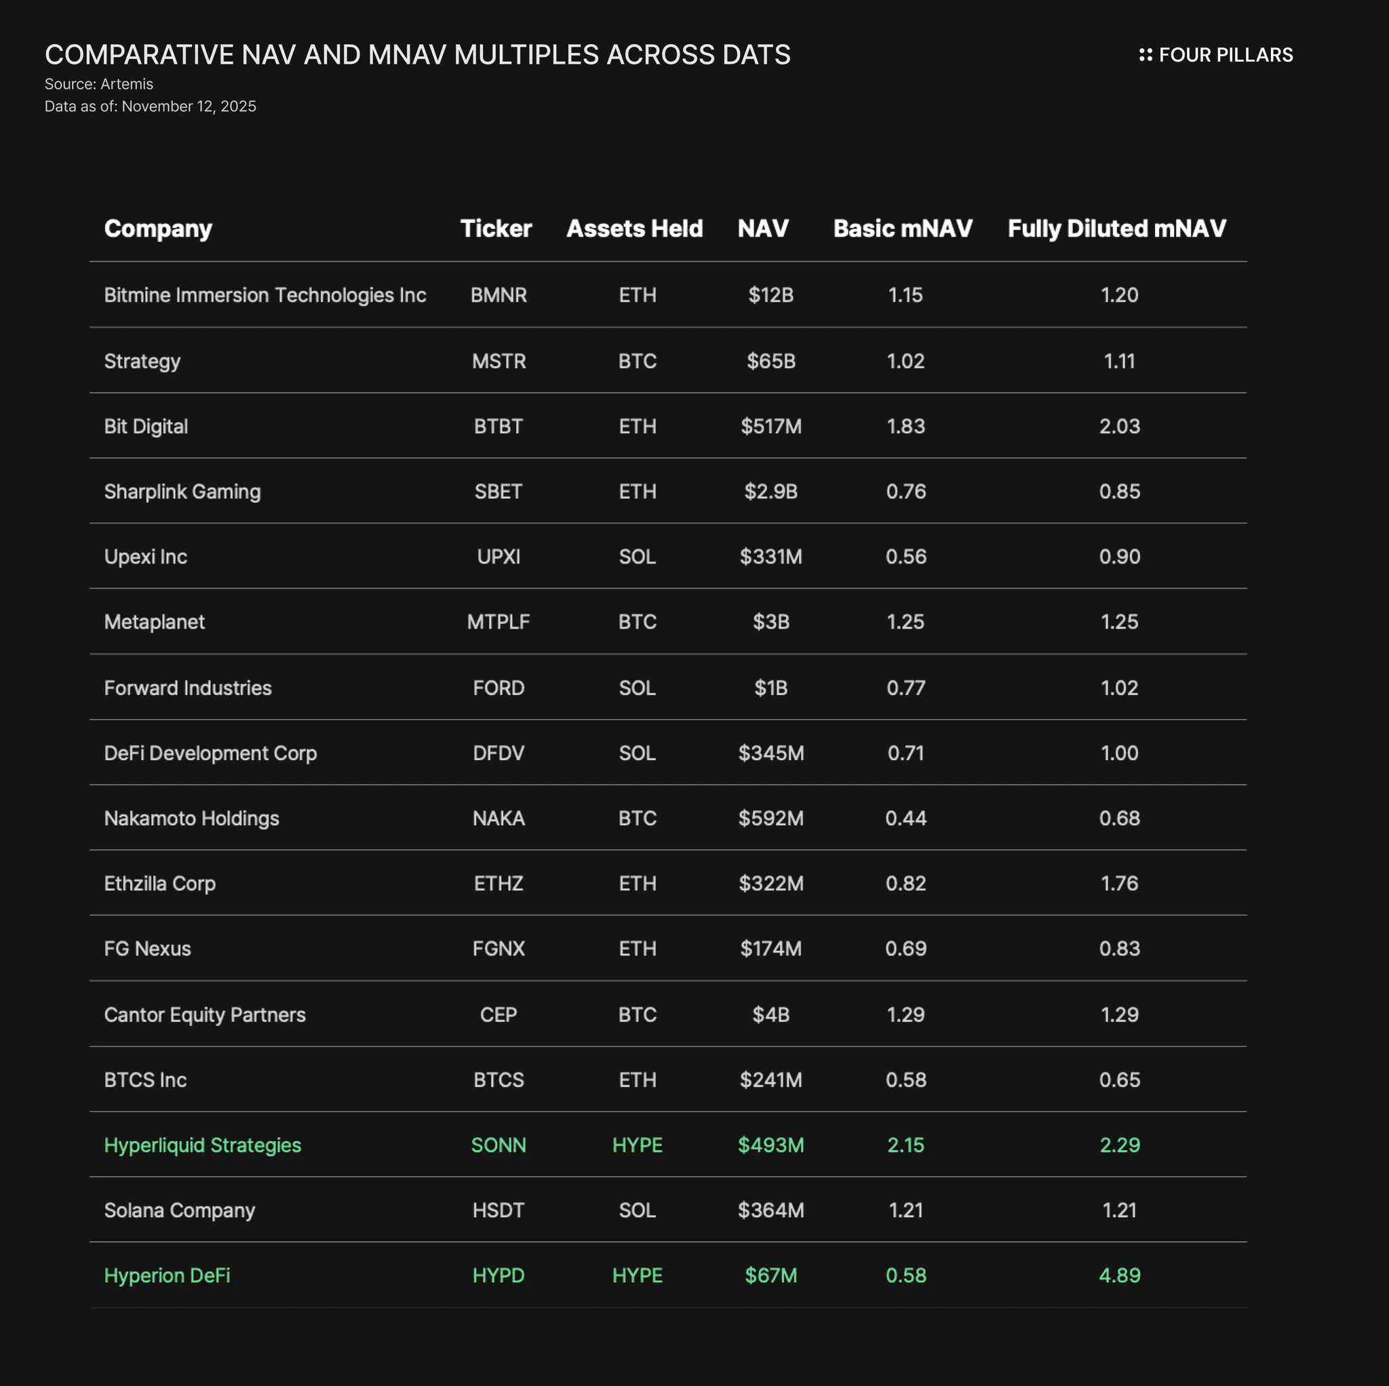Click the Assets Held column header
Screen dimensions: 1389x1386
634,229
